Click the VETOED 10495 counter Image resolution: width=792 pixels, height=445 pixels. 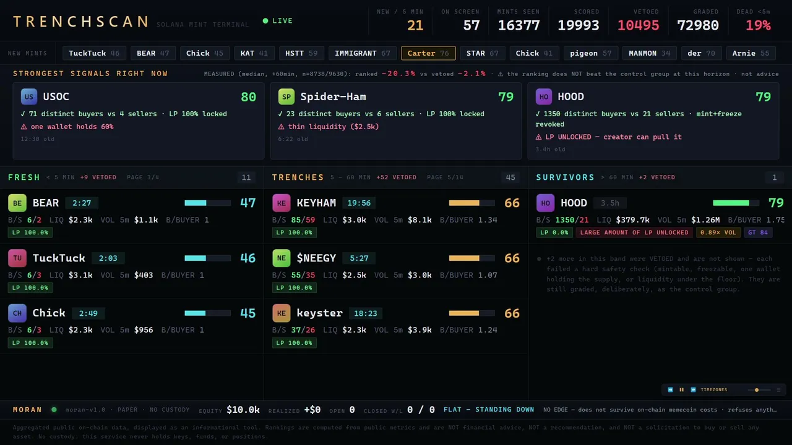pyautogui.click(x=638, y=20)
